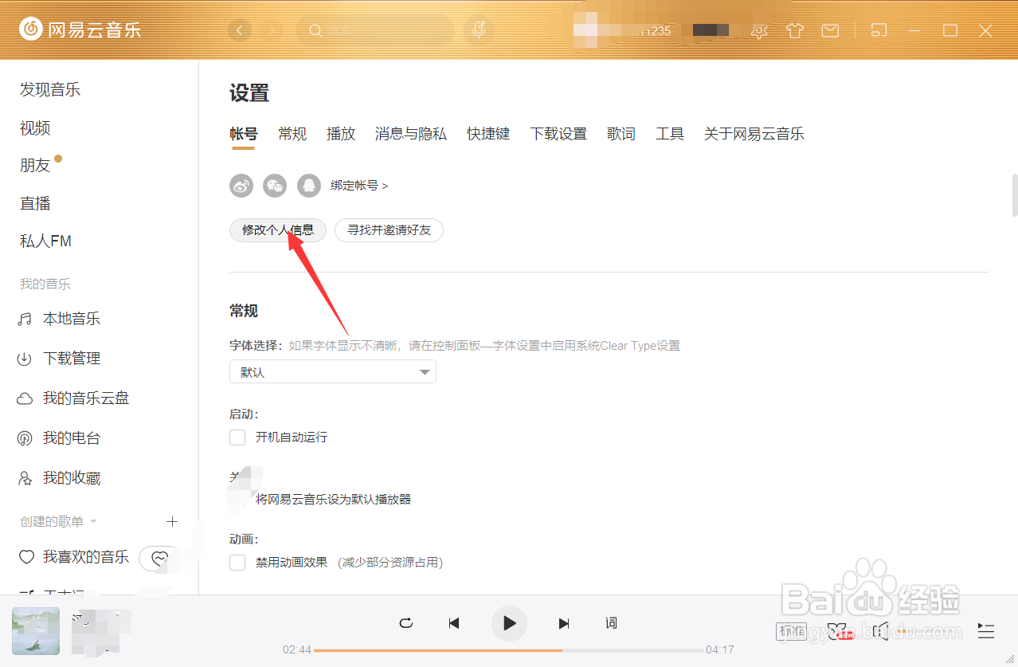The height and width of the screenshot is (667, 1018).
Task: Open the listen-to-identify microphone icon
Action: pyautogui.click(x=479, y=30)
